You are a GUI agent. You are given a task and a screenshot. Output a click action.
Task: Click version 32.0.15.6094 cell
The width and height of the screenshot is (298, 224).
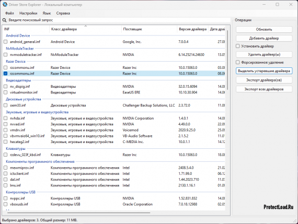coord(188,87)
